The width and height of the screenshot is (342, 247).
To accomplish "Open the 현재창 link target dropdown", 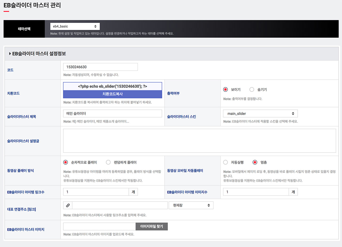I will pyautogui.click(x=191, y=205).
